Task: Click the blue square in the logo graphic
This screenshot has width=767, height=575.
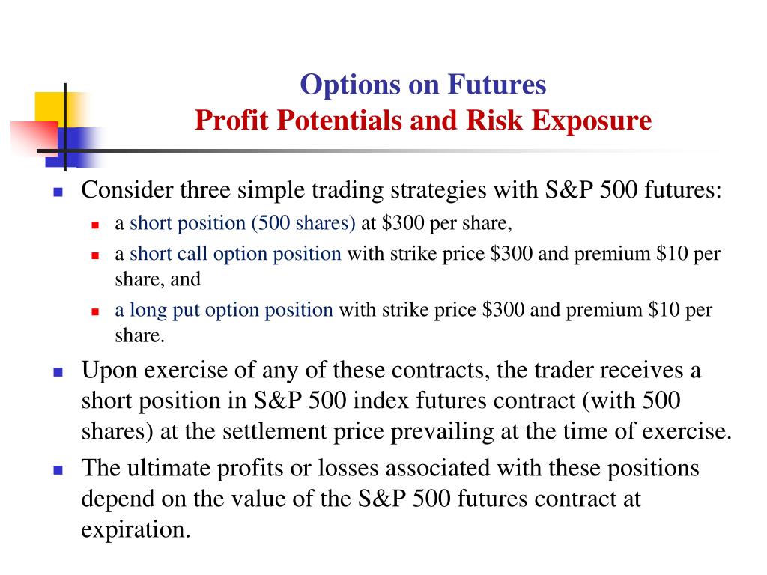Action: pos(76,147)
